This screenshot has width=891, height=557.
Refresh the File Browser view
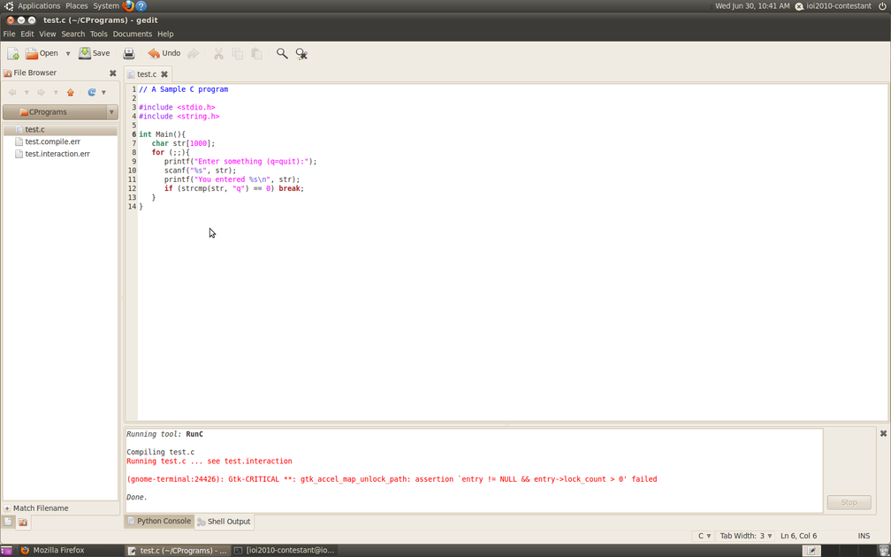coord(92,92)
